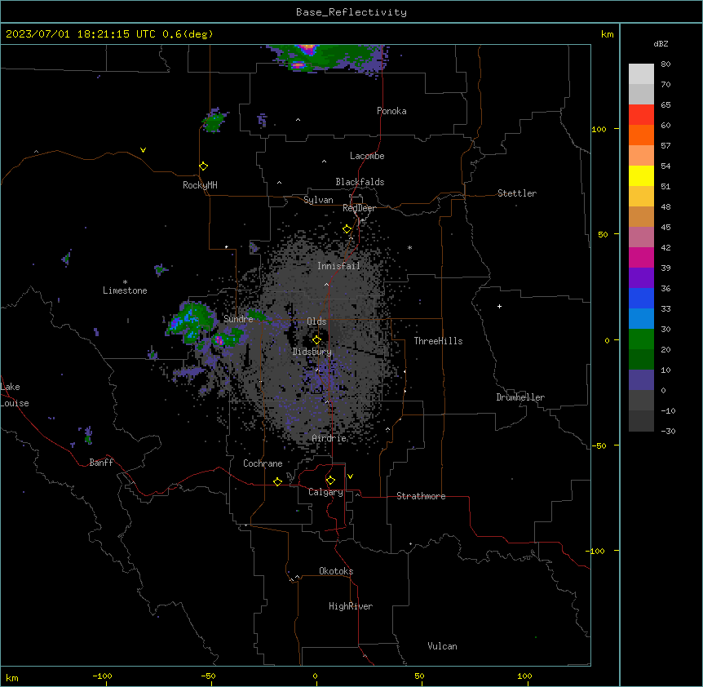Click the small green echo north of RockyMH
The image size is (703, 687).
coord(214,120)
